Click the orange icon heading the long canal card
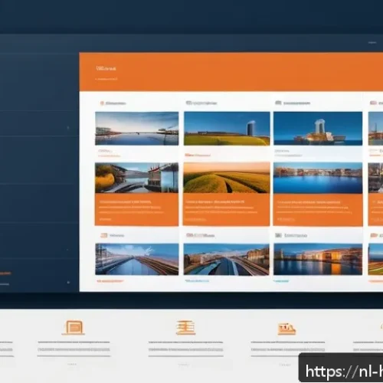Viewport: 383px width, 383px height. (x=104, y=235)
